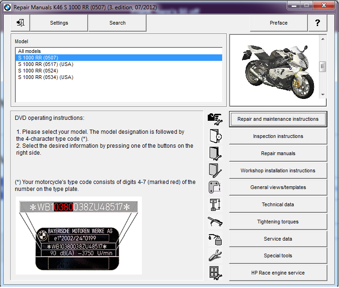Open the Preface section

[279, 23]
